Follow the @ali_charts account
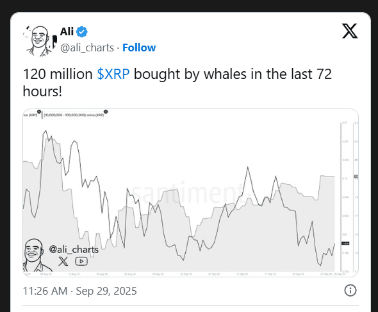 [139, 48]
